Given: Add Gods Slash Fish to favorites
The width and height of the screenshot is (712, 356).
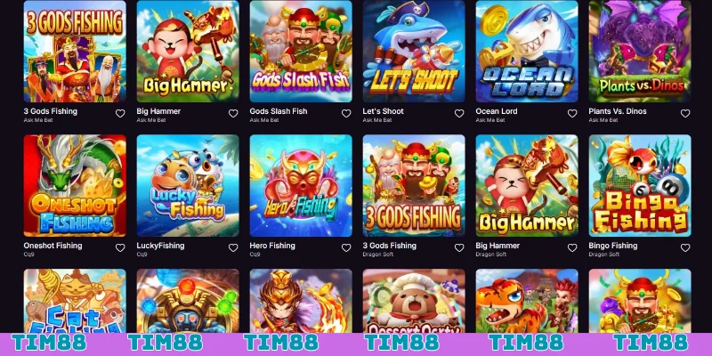Looking at the screenshot, I should [x=346, y=114].
